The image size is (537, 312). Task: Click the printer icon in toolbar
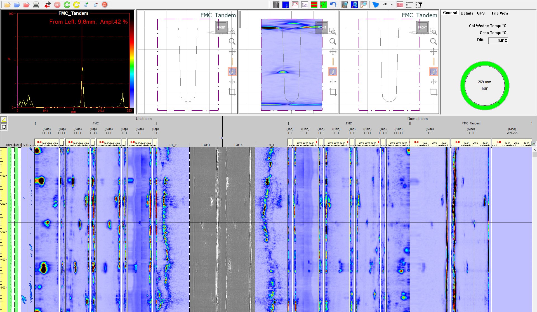[x=36, y=4]
